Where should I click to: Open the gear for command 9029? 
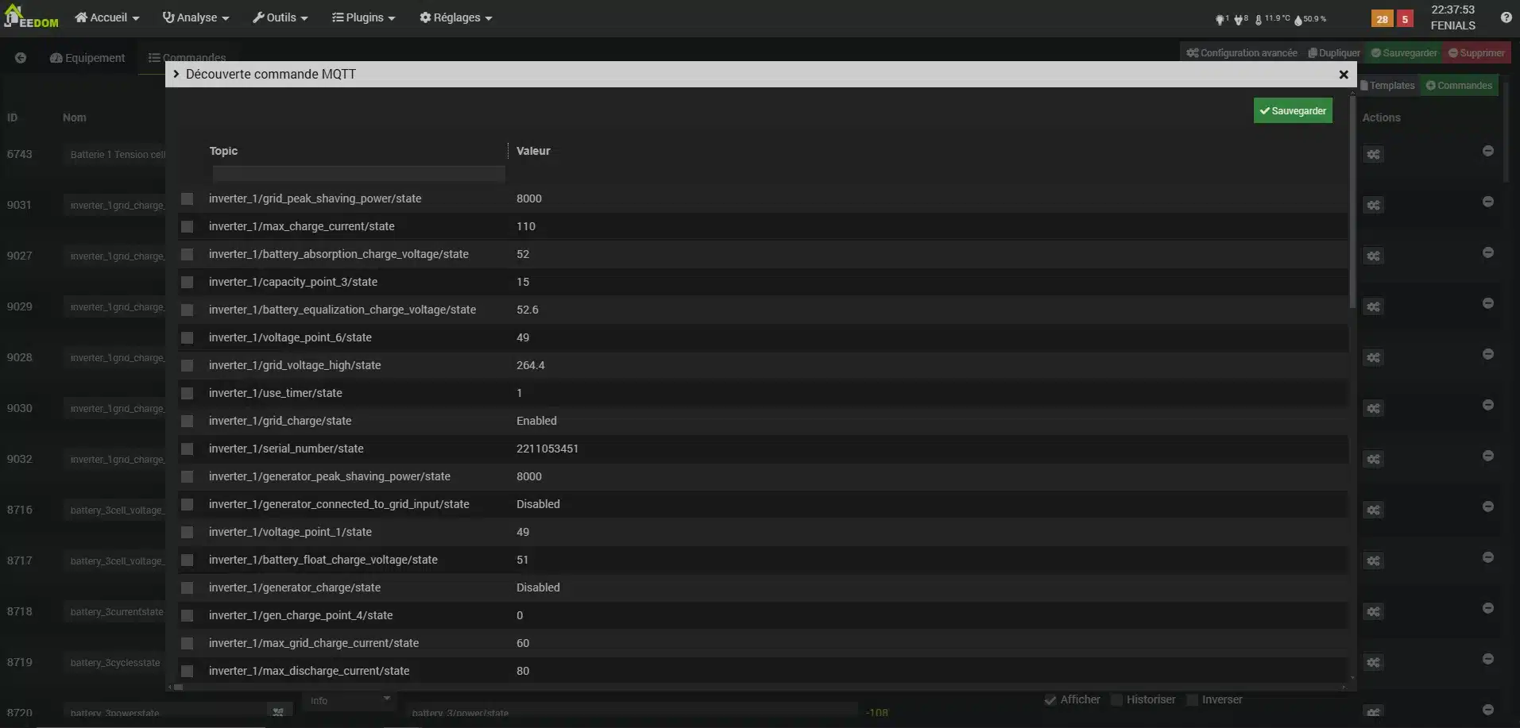click(x=1373, y=306)
